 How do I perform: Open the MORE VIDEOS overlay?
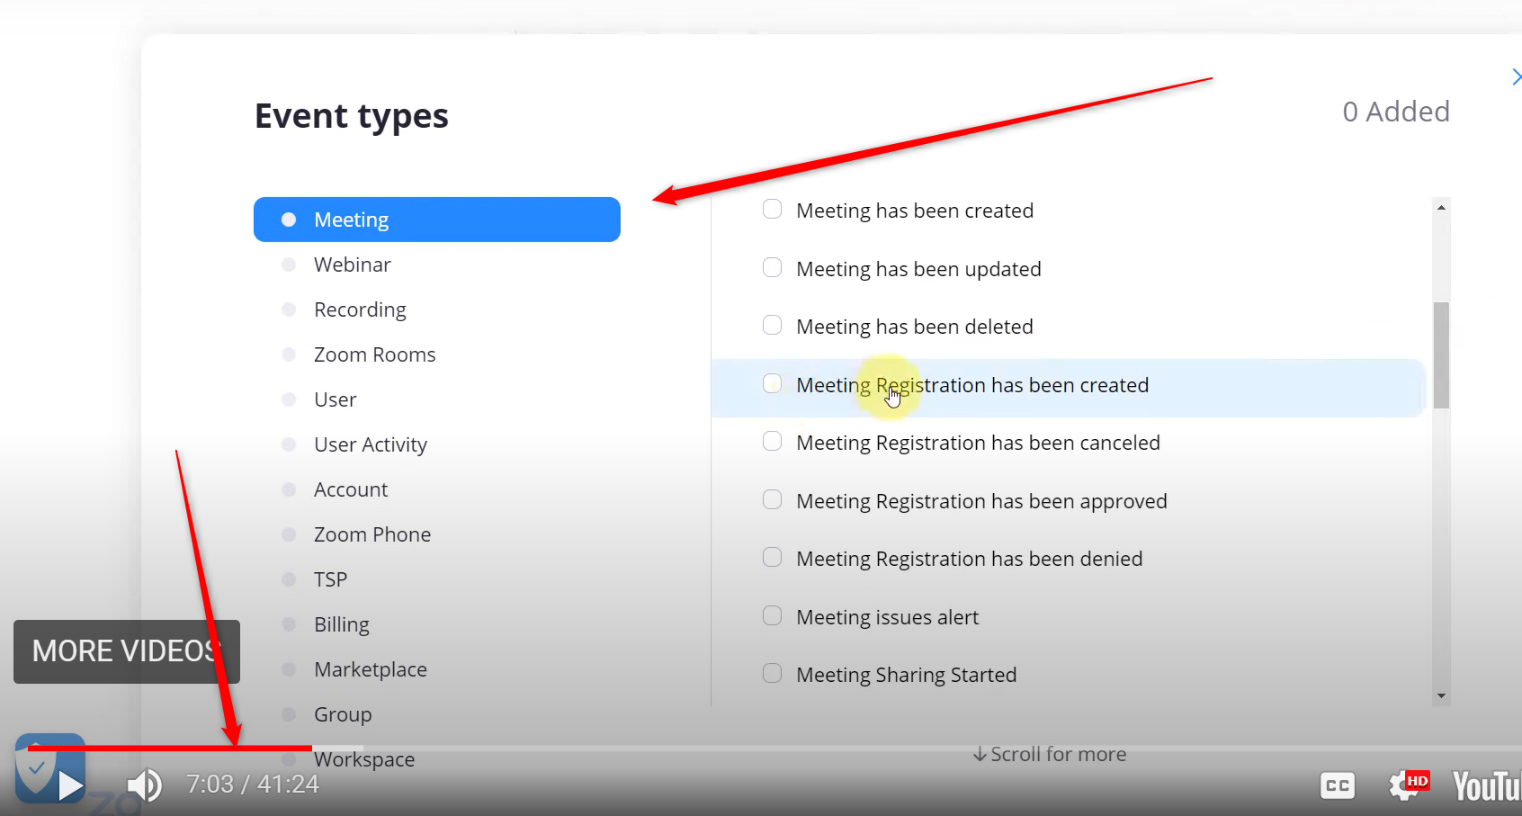[127, 651]
